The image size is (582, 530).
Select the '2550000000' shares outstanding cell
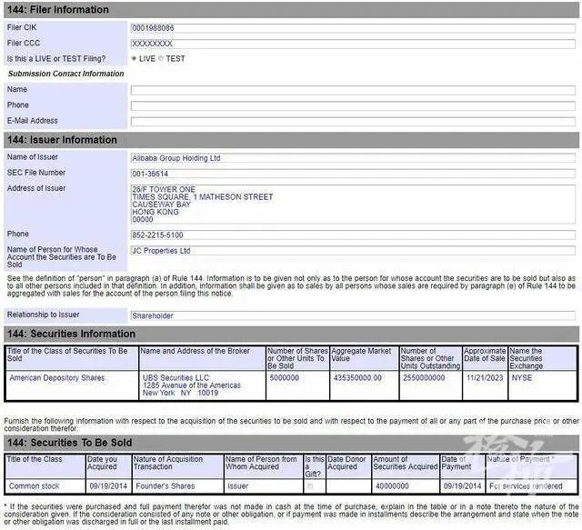pyautogui.click(x=430, y=385)
